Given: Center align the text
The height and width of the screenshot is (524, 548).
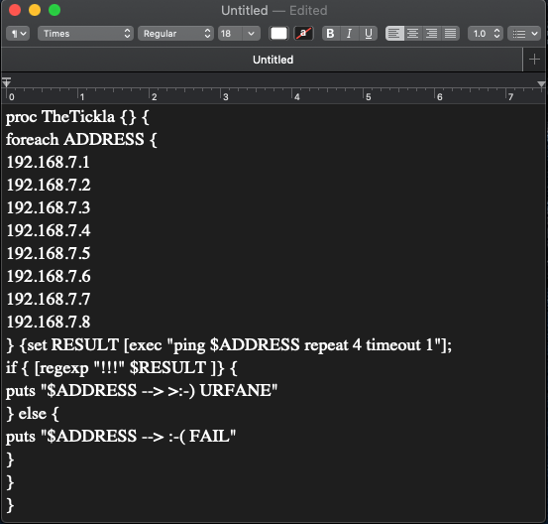Looking at the screenshot, I should (x=413, y=34).
